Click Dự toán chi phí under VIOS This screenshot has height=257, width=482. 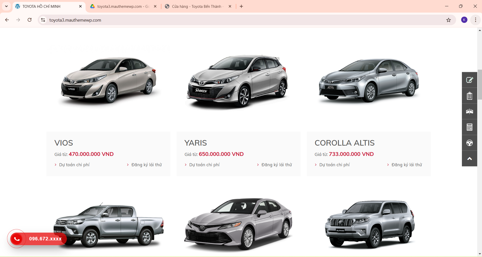(74, 165)
